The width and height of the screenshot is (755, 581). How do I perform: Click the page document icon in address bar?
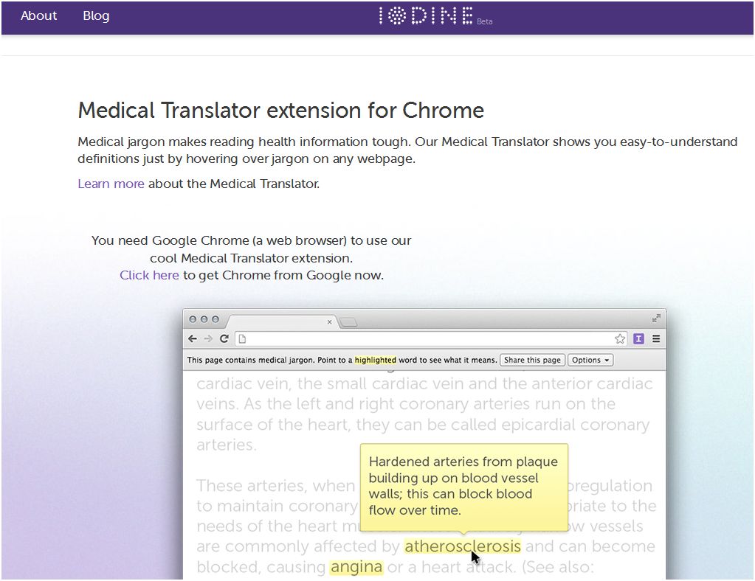pos(242,338)
